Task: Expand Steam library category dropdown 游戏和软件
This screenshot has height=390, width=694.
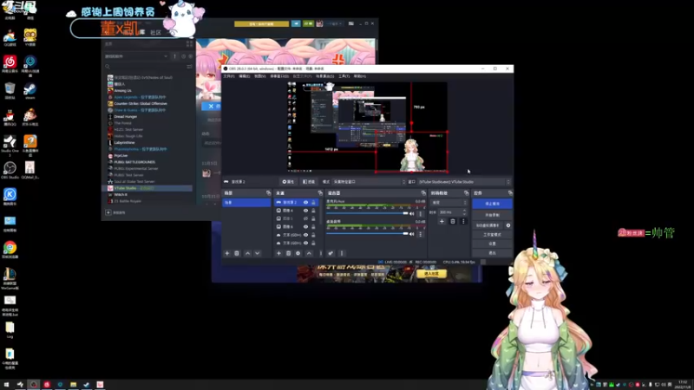Action: 136,56
